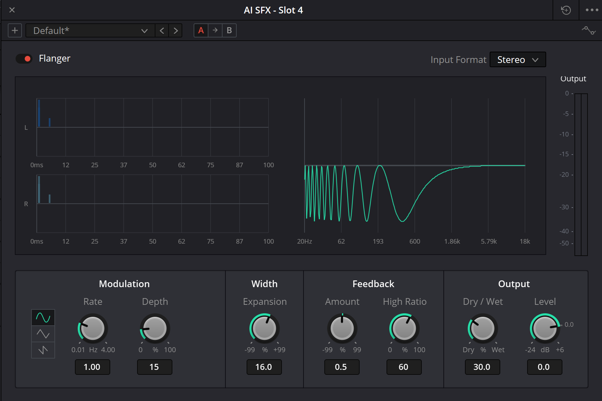Viewport: 602px width, 401px height.
Task: Open the Default* preset dropdown
Action: (x=90, y=30)
